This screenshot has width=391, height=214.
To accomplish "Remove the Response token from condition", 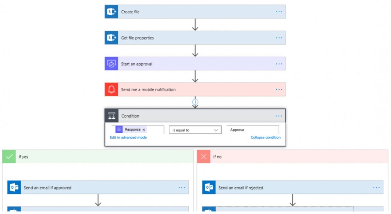I will [144, 130].
